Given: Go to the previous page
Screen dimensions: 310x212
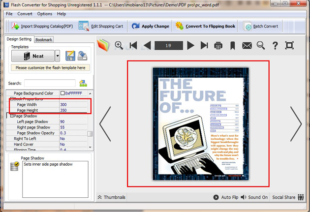Looking at the screenshot, I should [x=147, y=45].
